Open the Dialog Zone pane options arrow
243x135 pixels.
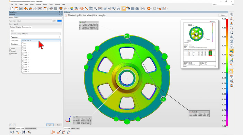(x=57, y=12)
